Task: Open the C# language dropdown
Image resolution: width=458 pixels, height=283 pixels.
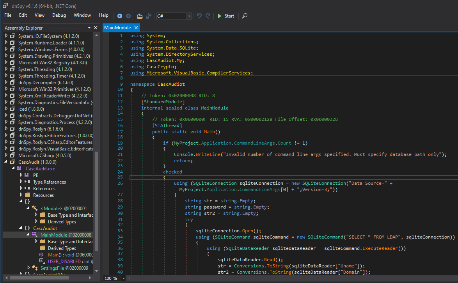Action: click(189, 16)
